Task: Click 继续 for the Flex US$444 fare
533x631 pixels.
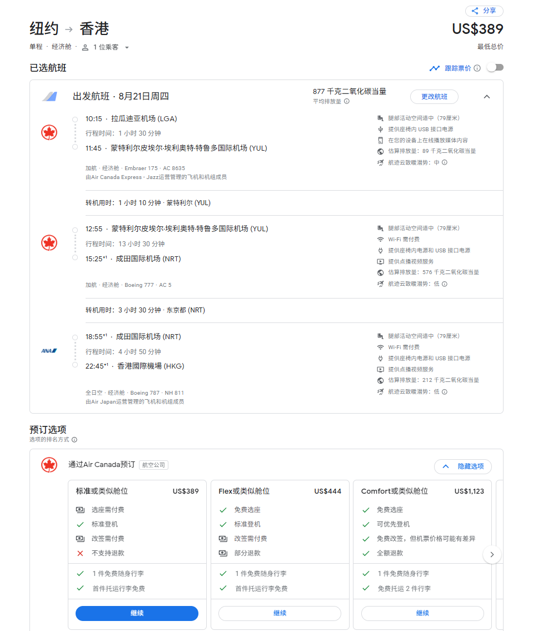Action: click(280, 613)
